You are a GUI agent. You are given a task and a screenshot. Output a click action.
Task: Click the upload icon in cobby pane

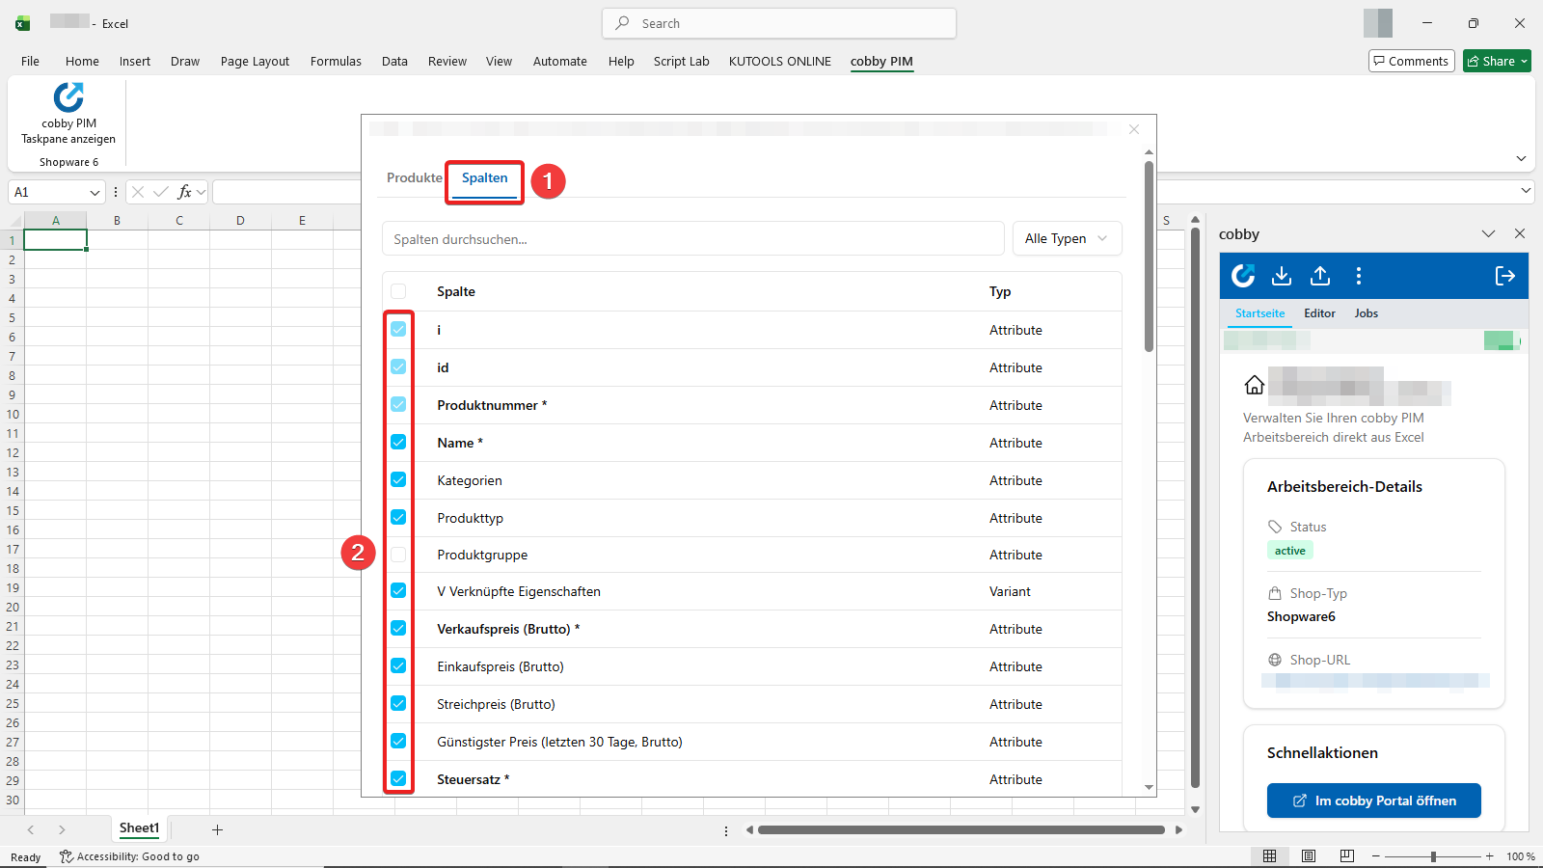coord(1320,277)
